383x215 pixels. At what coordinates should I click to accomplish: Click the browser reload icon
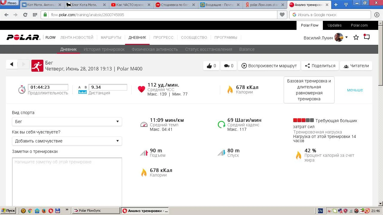coord(25,15)
